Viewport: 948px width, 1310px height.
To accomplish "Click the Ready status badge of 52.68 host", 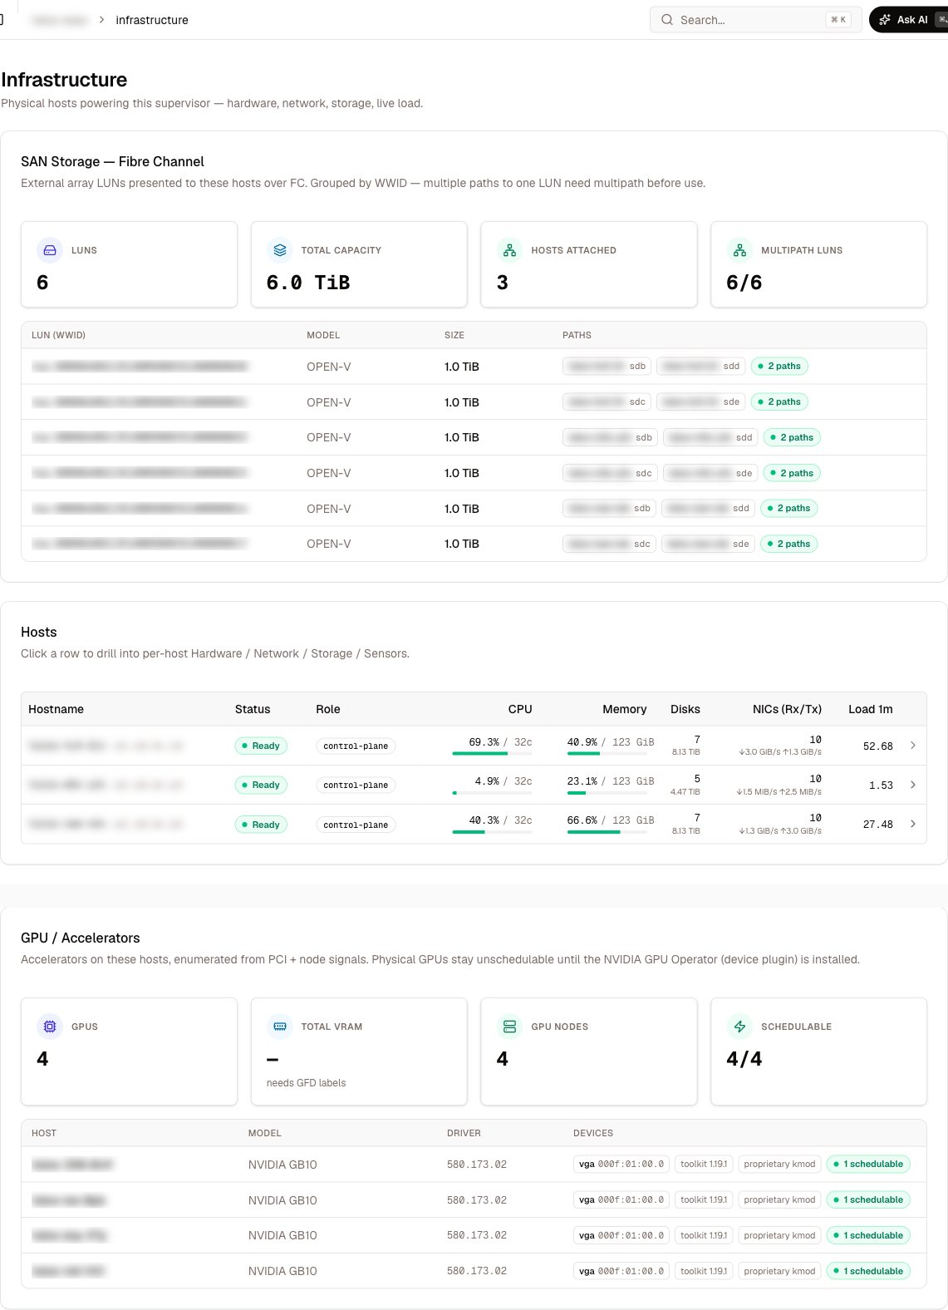I will pyautogui.click(x=261, y=746).
